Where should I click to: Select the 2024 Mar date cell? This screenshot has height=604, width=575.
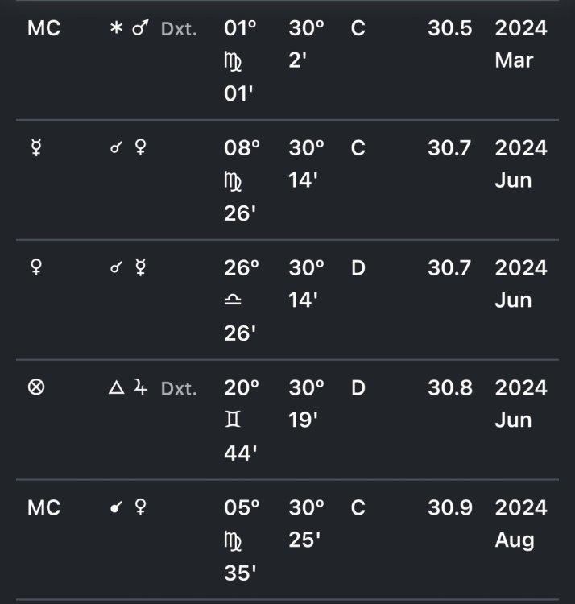point(520,44)
